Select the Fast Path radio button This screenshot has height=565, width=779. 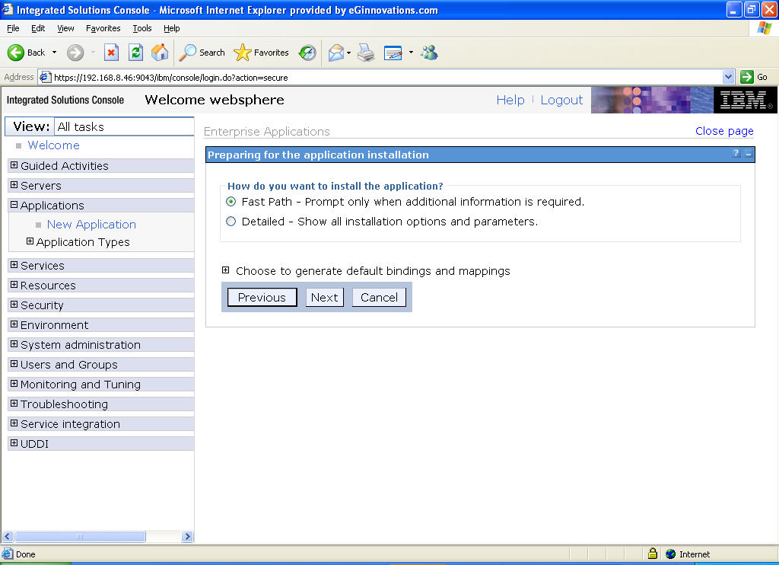tap(231, 202)
